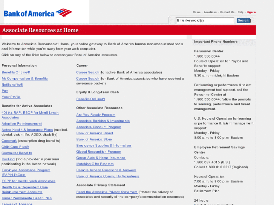This screenshot has height=205, width=274.
Task: Open the Caremark link
Action: coord(9,141)
